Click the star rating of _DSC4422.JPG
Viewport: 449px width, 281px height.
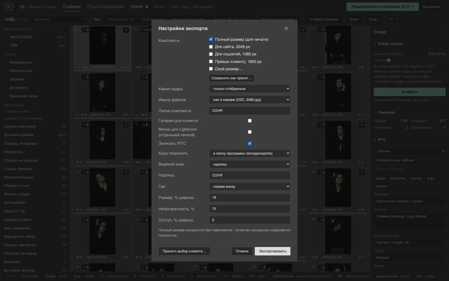[80, 162]
